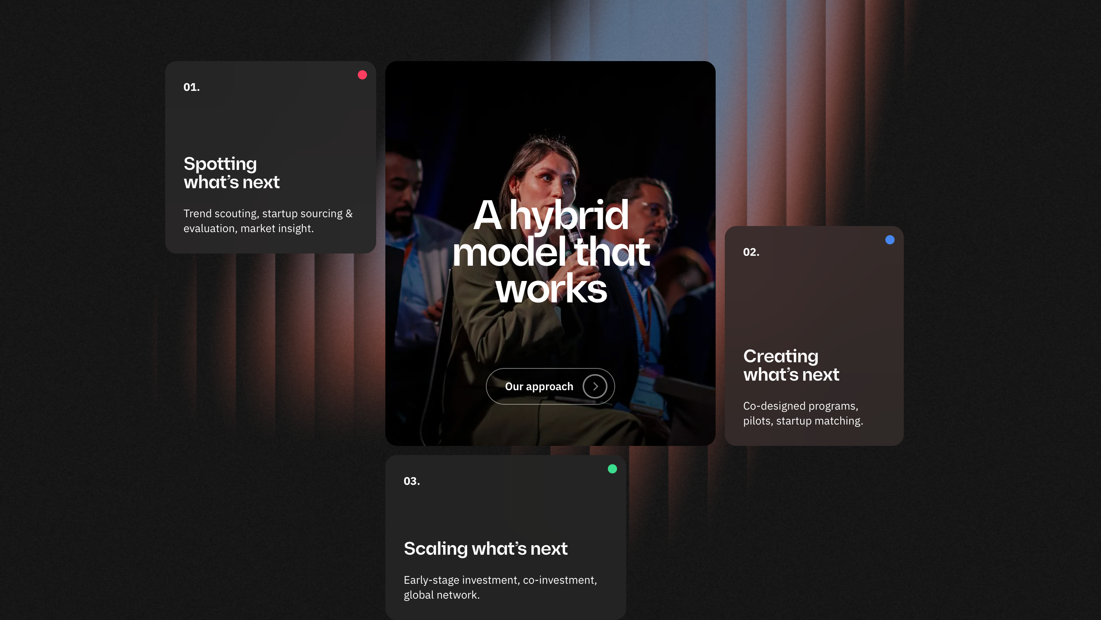Select the blue dot on card 02
This screenshot has width=1101, height=620.
click(890, 240)
